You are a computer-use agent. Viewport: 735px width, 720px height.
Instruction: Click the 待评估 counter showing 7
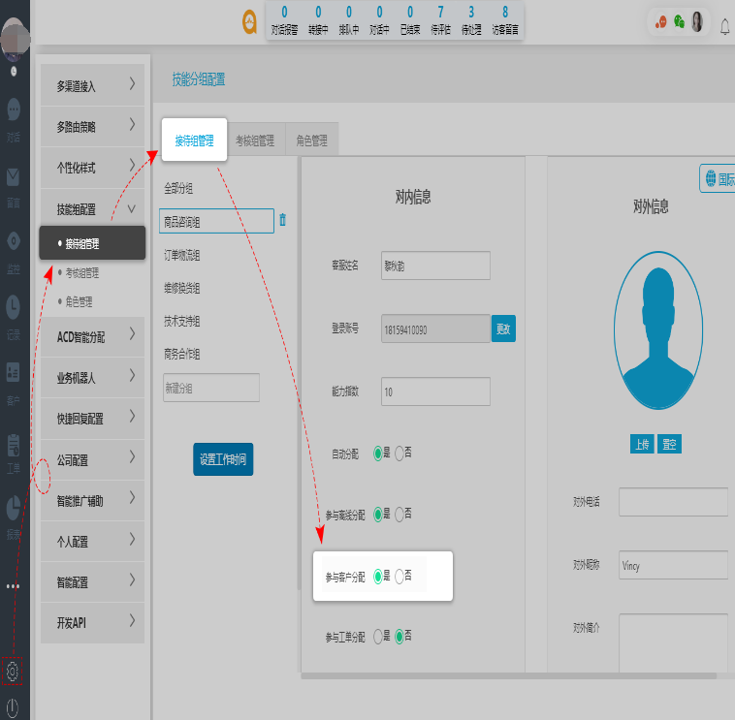[x=440, y=21]
